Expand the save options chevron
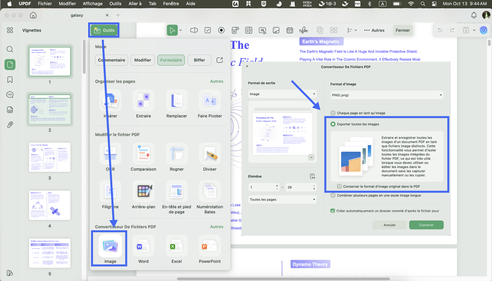Image resolution: width=492 pixels, height=281 pixels. click(474, 30)
